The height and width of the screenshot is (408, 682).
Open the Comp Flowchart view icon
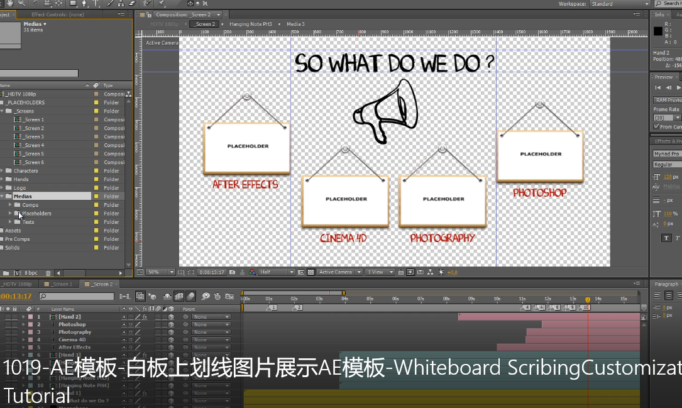pos(430,272)
